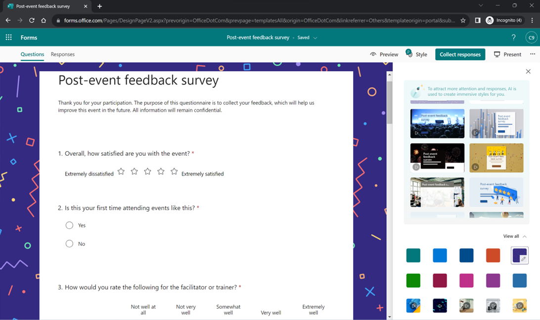Select the Yes radio button for question 2
Viewport: 540px width, 320px height.
pyautogui.click(x=69, y=225)
